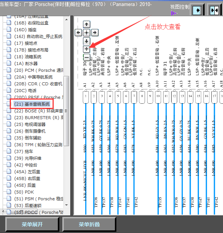This screenshot has width=223, height=233.
Task: Pan the diagram up with the up arrow
Action: 87,24
